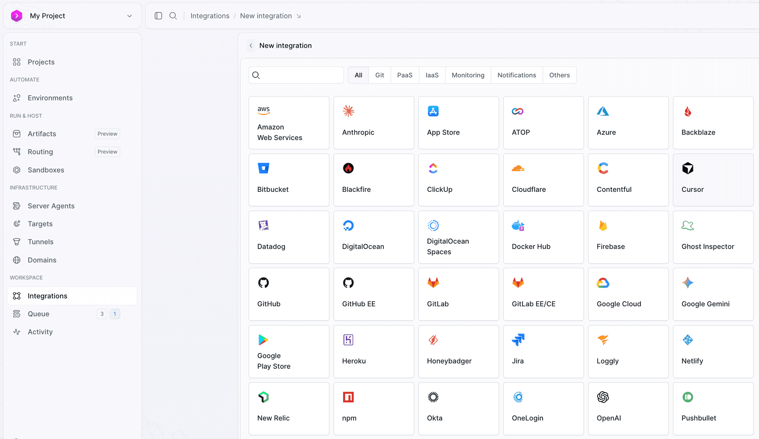759x439 pixels.
Task: Select the IaaS filter tab
Action: click(x=432, y=75)
